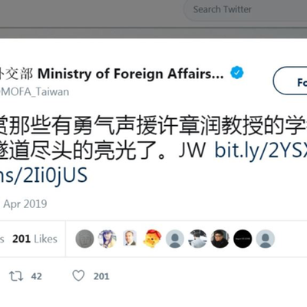Retweet using the retweet arrows icon
Screen dimensions: 307x307
point(16,276)
